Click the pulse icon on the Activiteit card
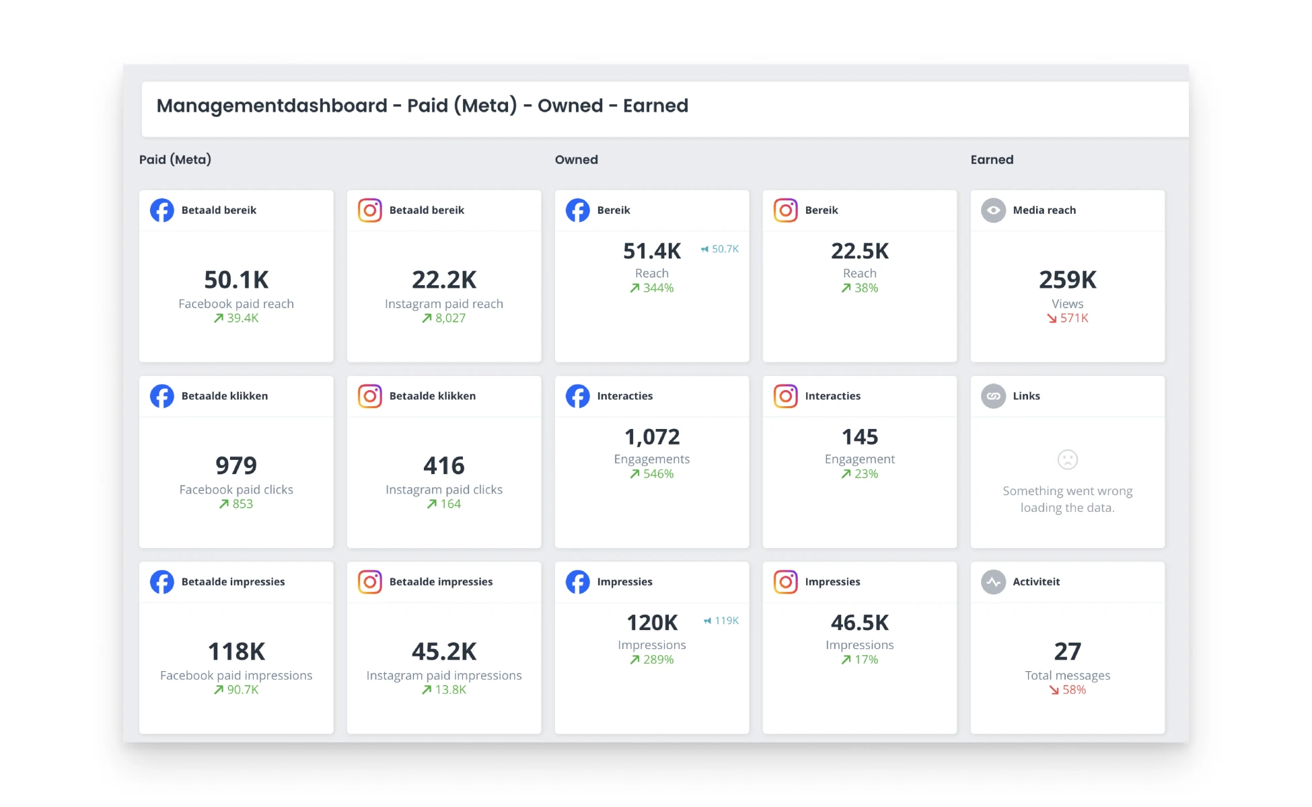 click(x=994, y=582)
